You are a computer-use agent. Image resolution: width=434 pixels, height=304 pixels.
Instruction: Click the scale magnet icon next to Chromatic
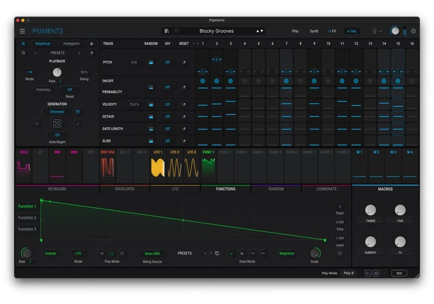pyautogui.click(x=78, y=112)
